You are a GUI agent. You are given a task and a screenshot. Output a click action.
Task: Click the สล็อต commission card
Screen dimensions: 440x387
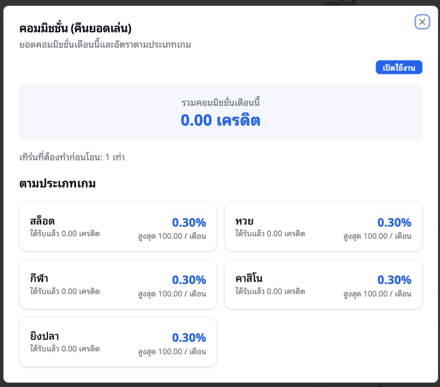(x=118, y=226)
